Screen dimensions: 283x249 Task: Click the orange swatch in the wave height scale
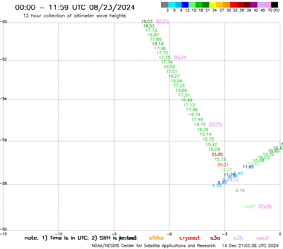pyautogui.click(x=226, y=5)
